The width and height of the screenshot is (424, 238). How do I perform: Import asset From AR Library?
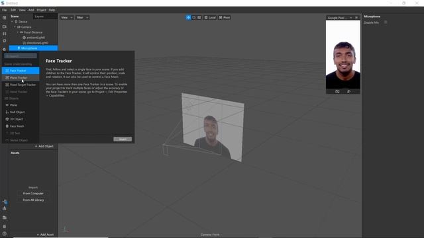pos(33,200)
